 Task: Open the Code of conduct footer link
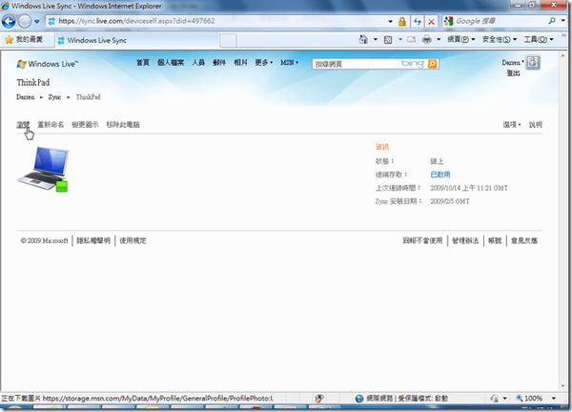[465, 240]
